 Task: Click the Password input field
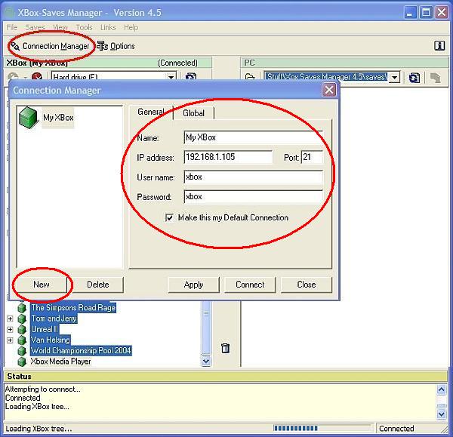(x=253, y=197)
